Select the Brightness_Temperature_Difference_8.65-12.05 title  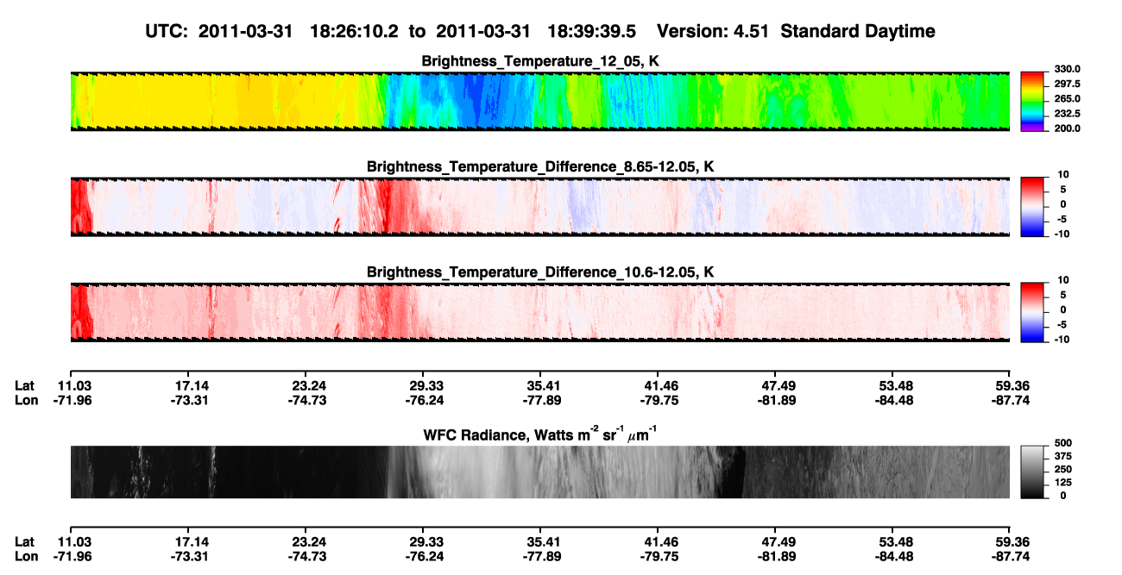click(540, 166)
